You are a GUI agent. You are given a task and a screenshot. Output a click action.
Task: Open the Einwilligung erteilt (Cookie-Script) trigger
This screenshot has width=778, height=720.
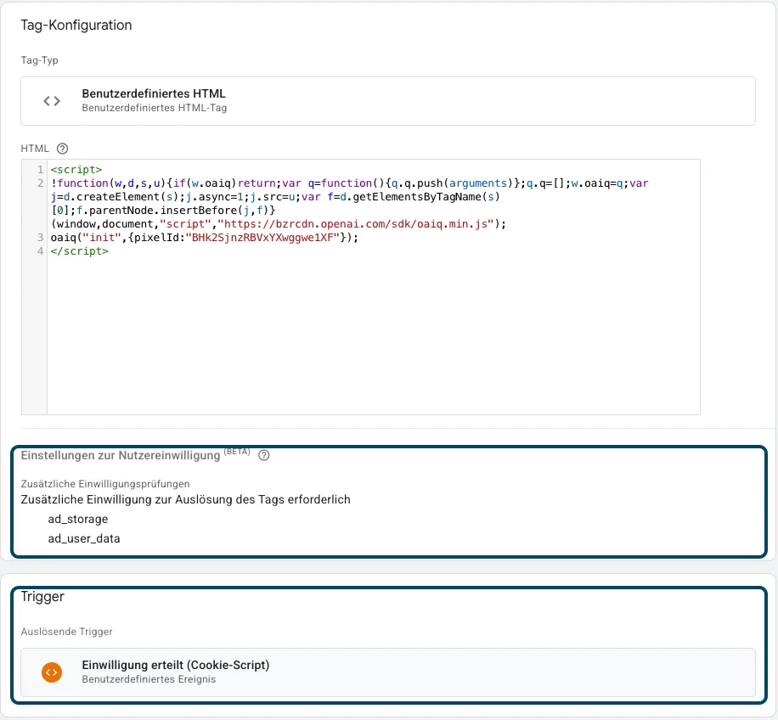[x=387, y=672]
